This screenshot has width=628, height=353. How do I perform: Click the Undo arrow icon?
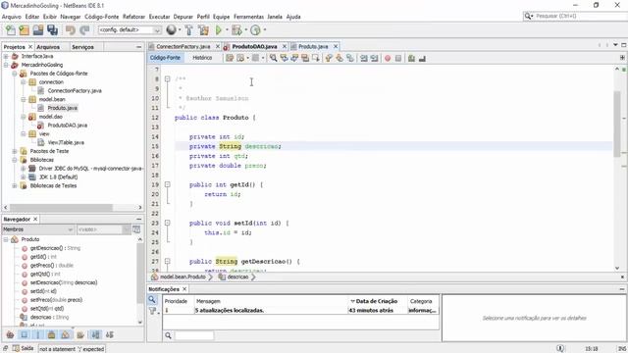(71, 30)
